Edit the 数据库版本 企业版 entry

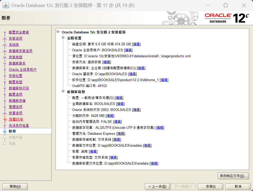click(141, 68)
